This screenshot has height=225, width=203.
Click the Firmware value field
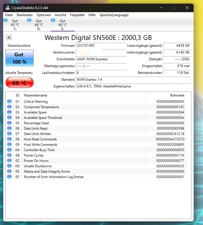click(x=101, y=46)
